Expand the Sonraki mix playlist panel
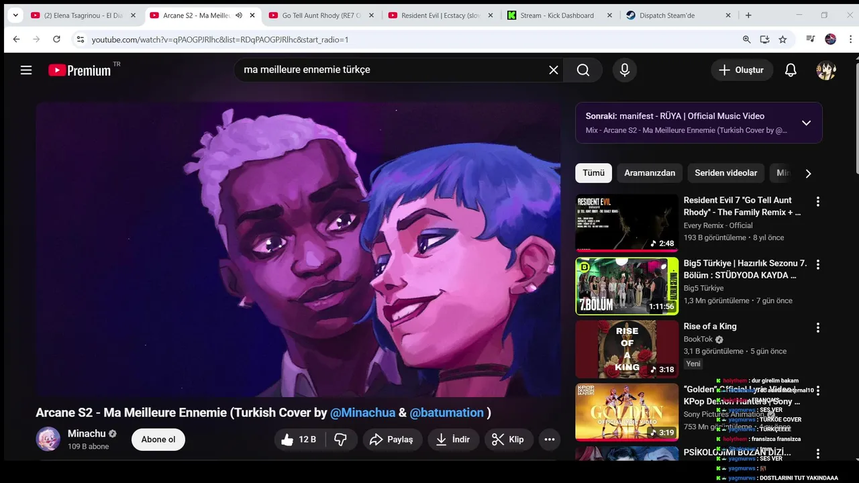Viewport: 859px width, 483px height. tap(806, 123)
